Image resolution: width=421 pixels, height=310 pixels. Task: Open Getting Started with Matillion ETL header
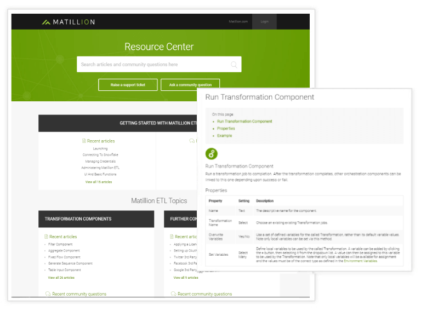coord(118,123)
